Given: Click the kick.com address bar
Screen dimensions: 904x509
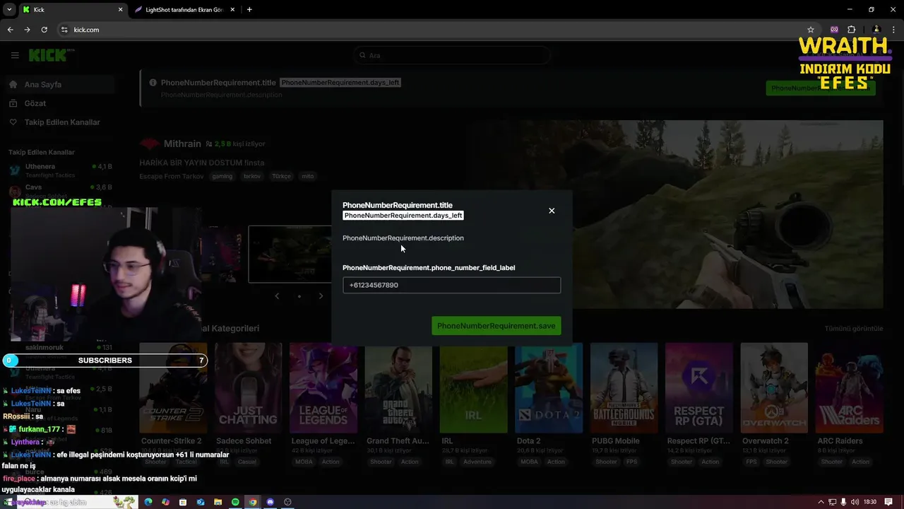Looking at the screenshot, I should [x=431, y=30].
